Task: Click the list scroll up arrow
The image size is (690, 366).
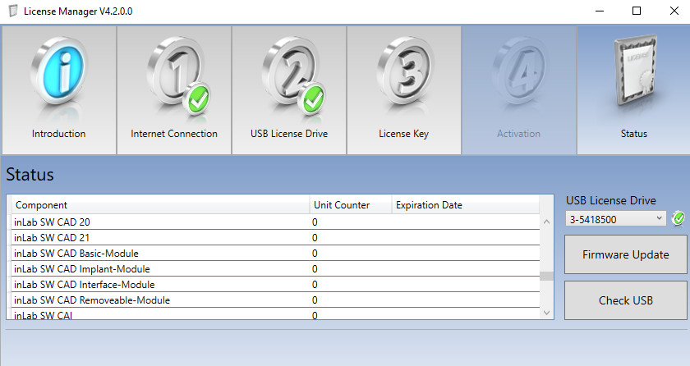Action: pos(546,222)
